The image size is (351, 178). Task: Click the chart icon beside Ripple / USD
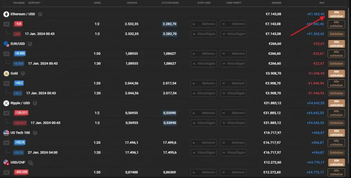coord(35,103)
